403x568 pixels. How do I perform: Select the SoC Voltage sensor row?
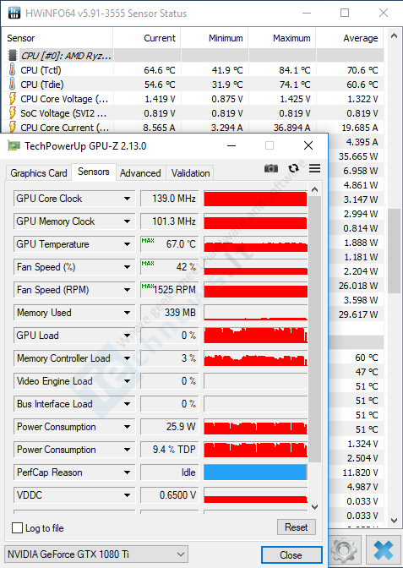193,113
